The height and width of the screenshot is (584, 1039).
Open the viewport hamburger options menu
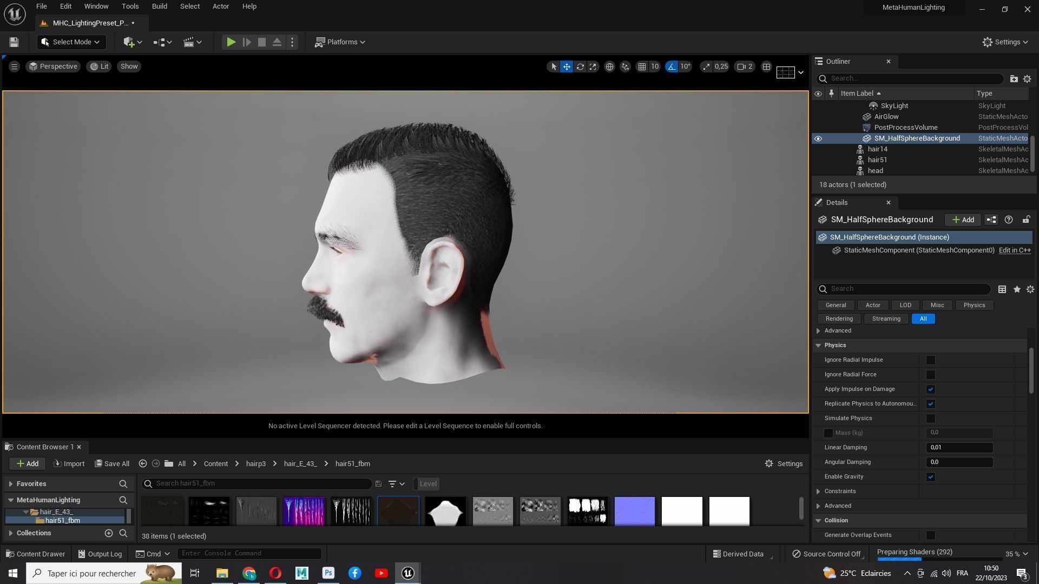coord(14,67)
